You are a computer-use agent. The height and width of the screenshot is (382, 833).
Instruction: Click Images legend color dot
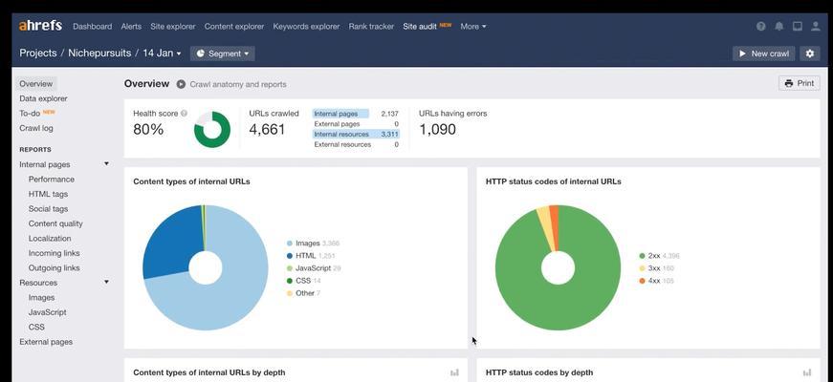(290, 244)
